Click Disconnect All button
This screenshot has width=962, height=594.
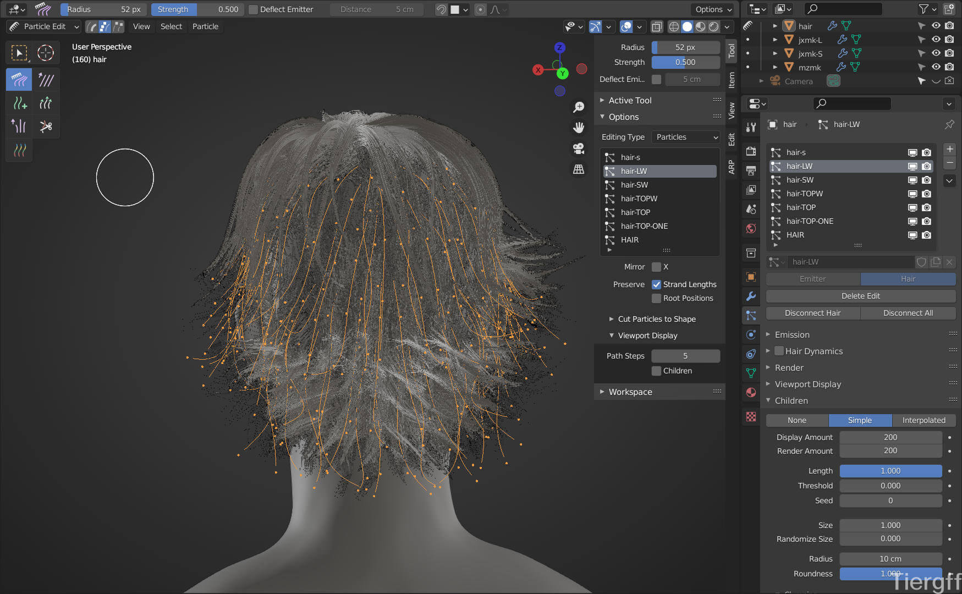(x=908, y=313)
